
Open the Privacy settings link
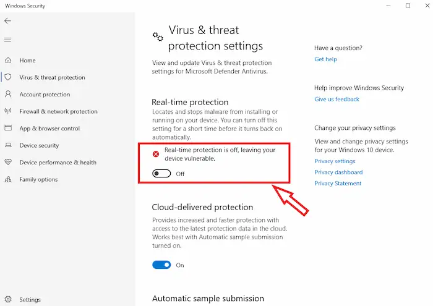(335, 161)
